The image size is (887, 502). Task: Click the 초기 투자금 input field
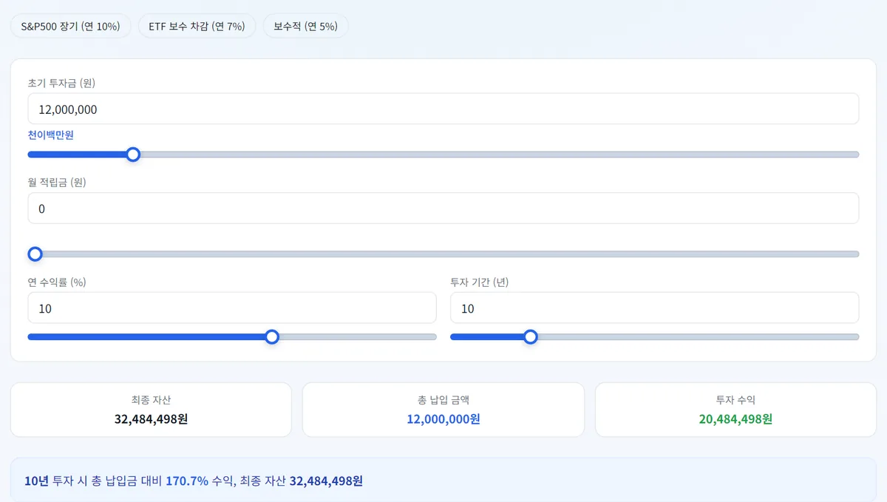443,109
